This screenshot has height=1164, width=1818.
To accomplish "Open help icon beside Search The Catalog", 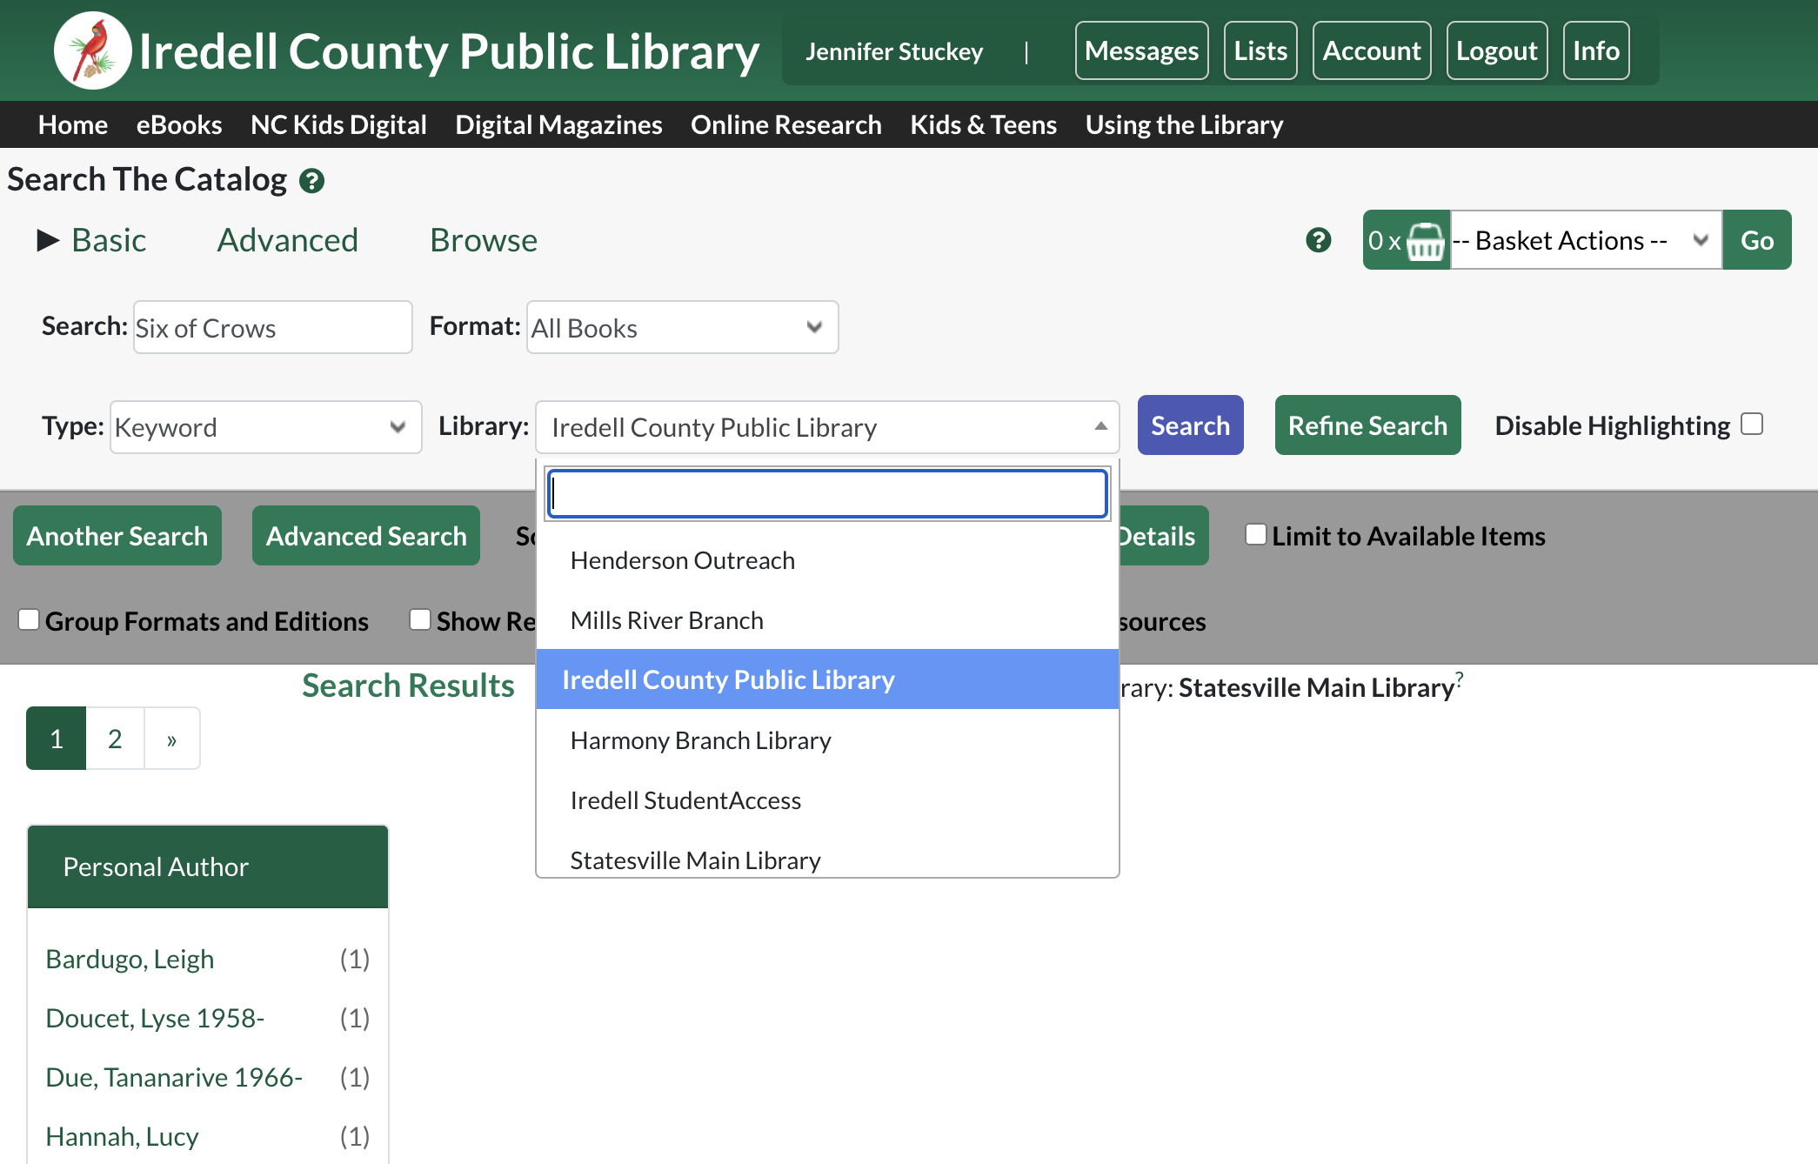I will click(311, 181).
